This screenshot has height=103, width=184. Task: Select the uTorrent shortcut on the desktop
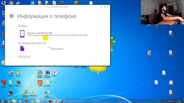[x=18, y=73]
